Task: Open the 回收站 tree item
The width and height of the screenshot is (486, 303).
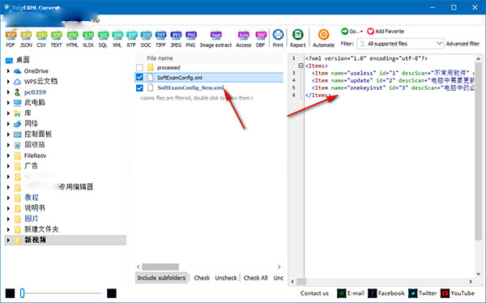Action: pyautogui.click(x=34, y=144)
